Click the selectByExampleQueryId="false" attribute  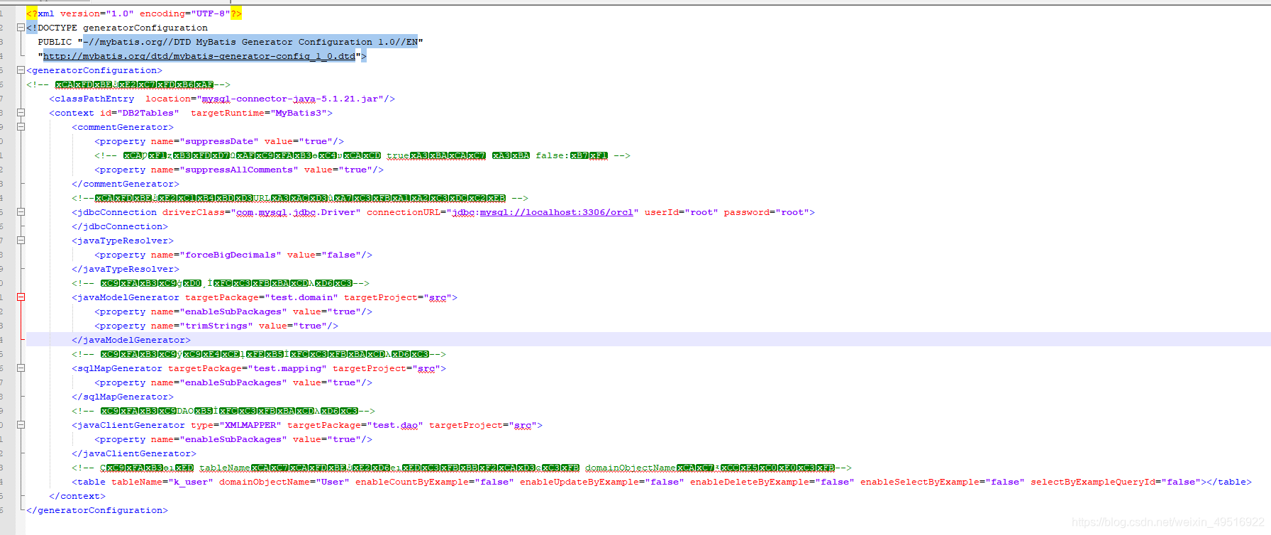(1116, 482)
